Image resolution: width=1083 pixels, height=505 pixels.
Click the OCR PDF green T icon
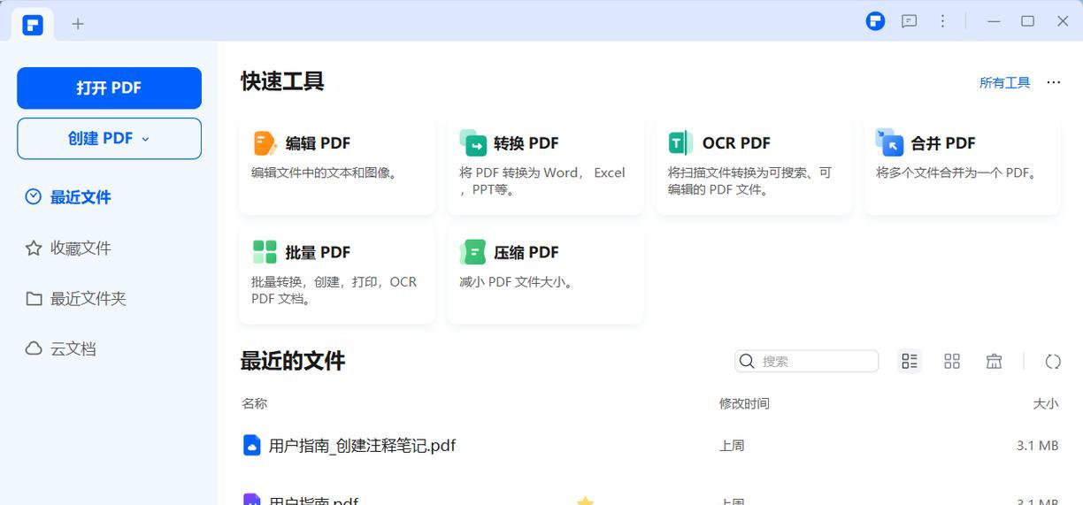pos(680,142)
